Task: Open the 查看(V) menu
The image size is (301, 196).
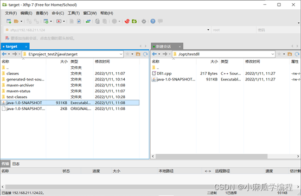Action: pyautogui.click(x=42, y=13)
